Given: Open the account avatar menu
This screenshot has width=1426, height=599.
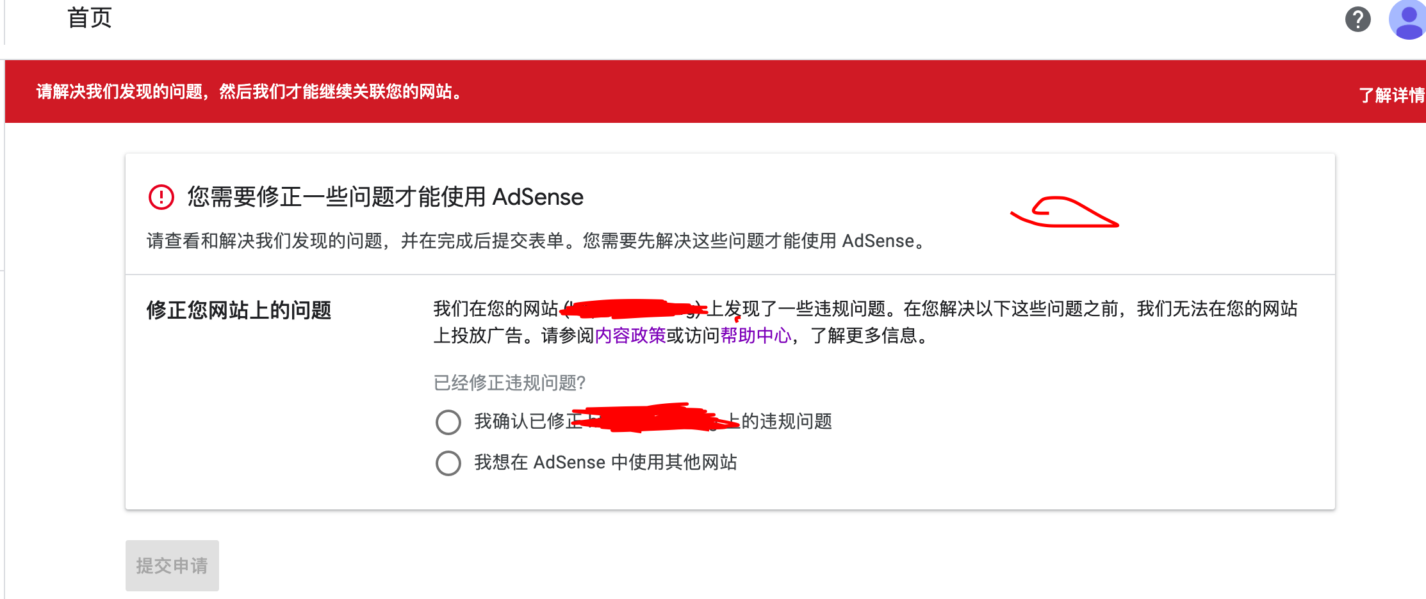Looking at the screenshot, I should coord(1407,19).
